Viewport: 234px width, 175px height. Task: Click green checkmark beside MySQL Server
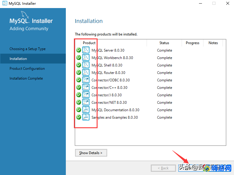[79, 50]
